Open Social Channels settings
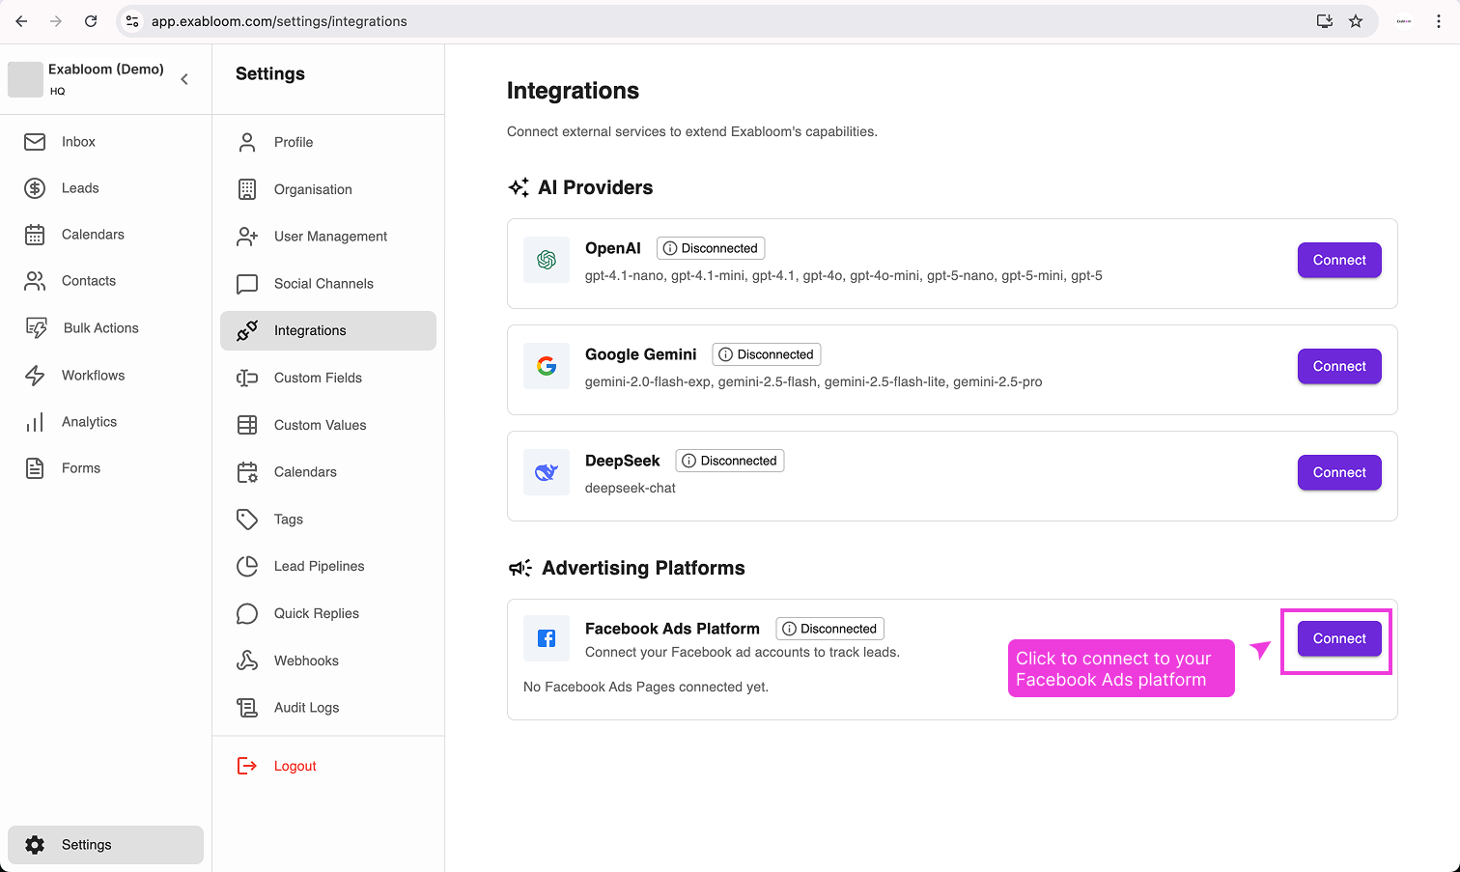1460x872 pixels. (323, 283)
